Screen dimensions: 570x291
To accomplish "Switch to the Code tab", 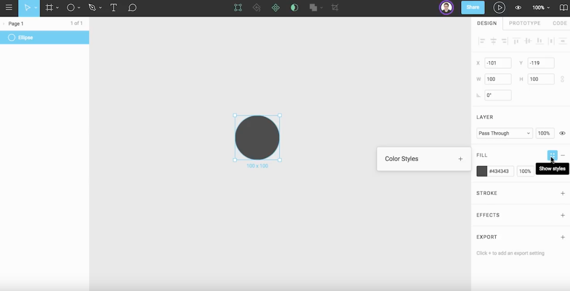I will tap(559, 23).
